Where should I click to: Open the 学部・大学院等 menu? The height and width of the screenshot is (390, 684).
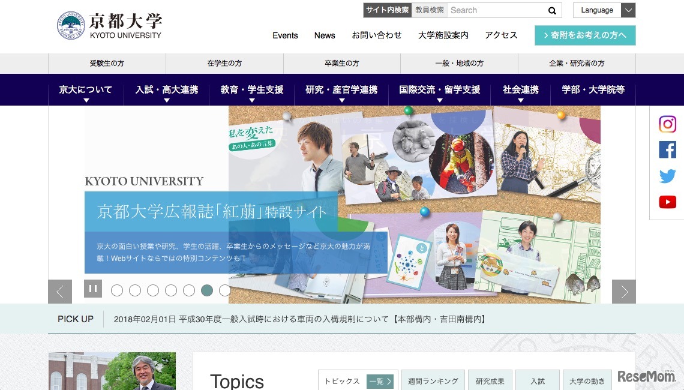593,90
